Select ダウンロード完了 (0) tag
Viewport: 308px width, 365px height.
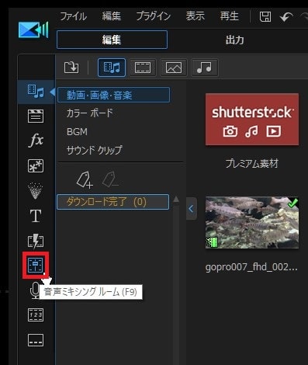tap(112, 202)
